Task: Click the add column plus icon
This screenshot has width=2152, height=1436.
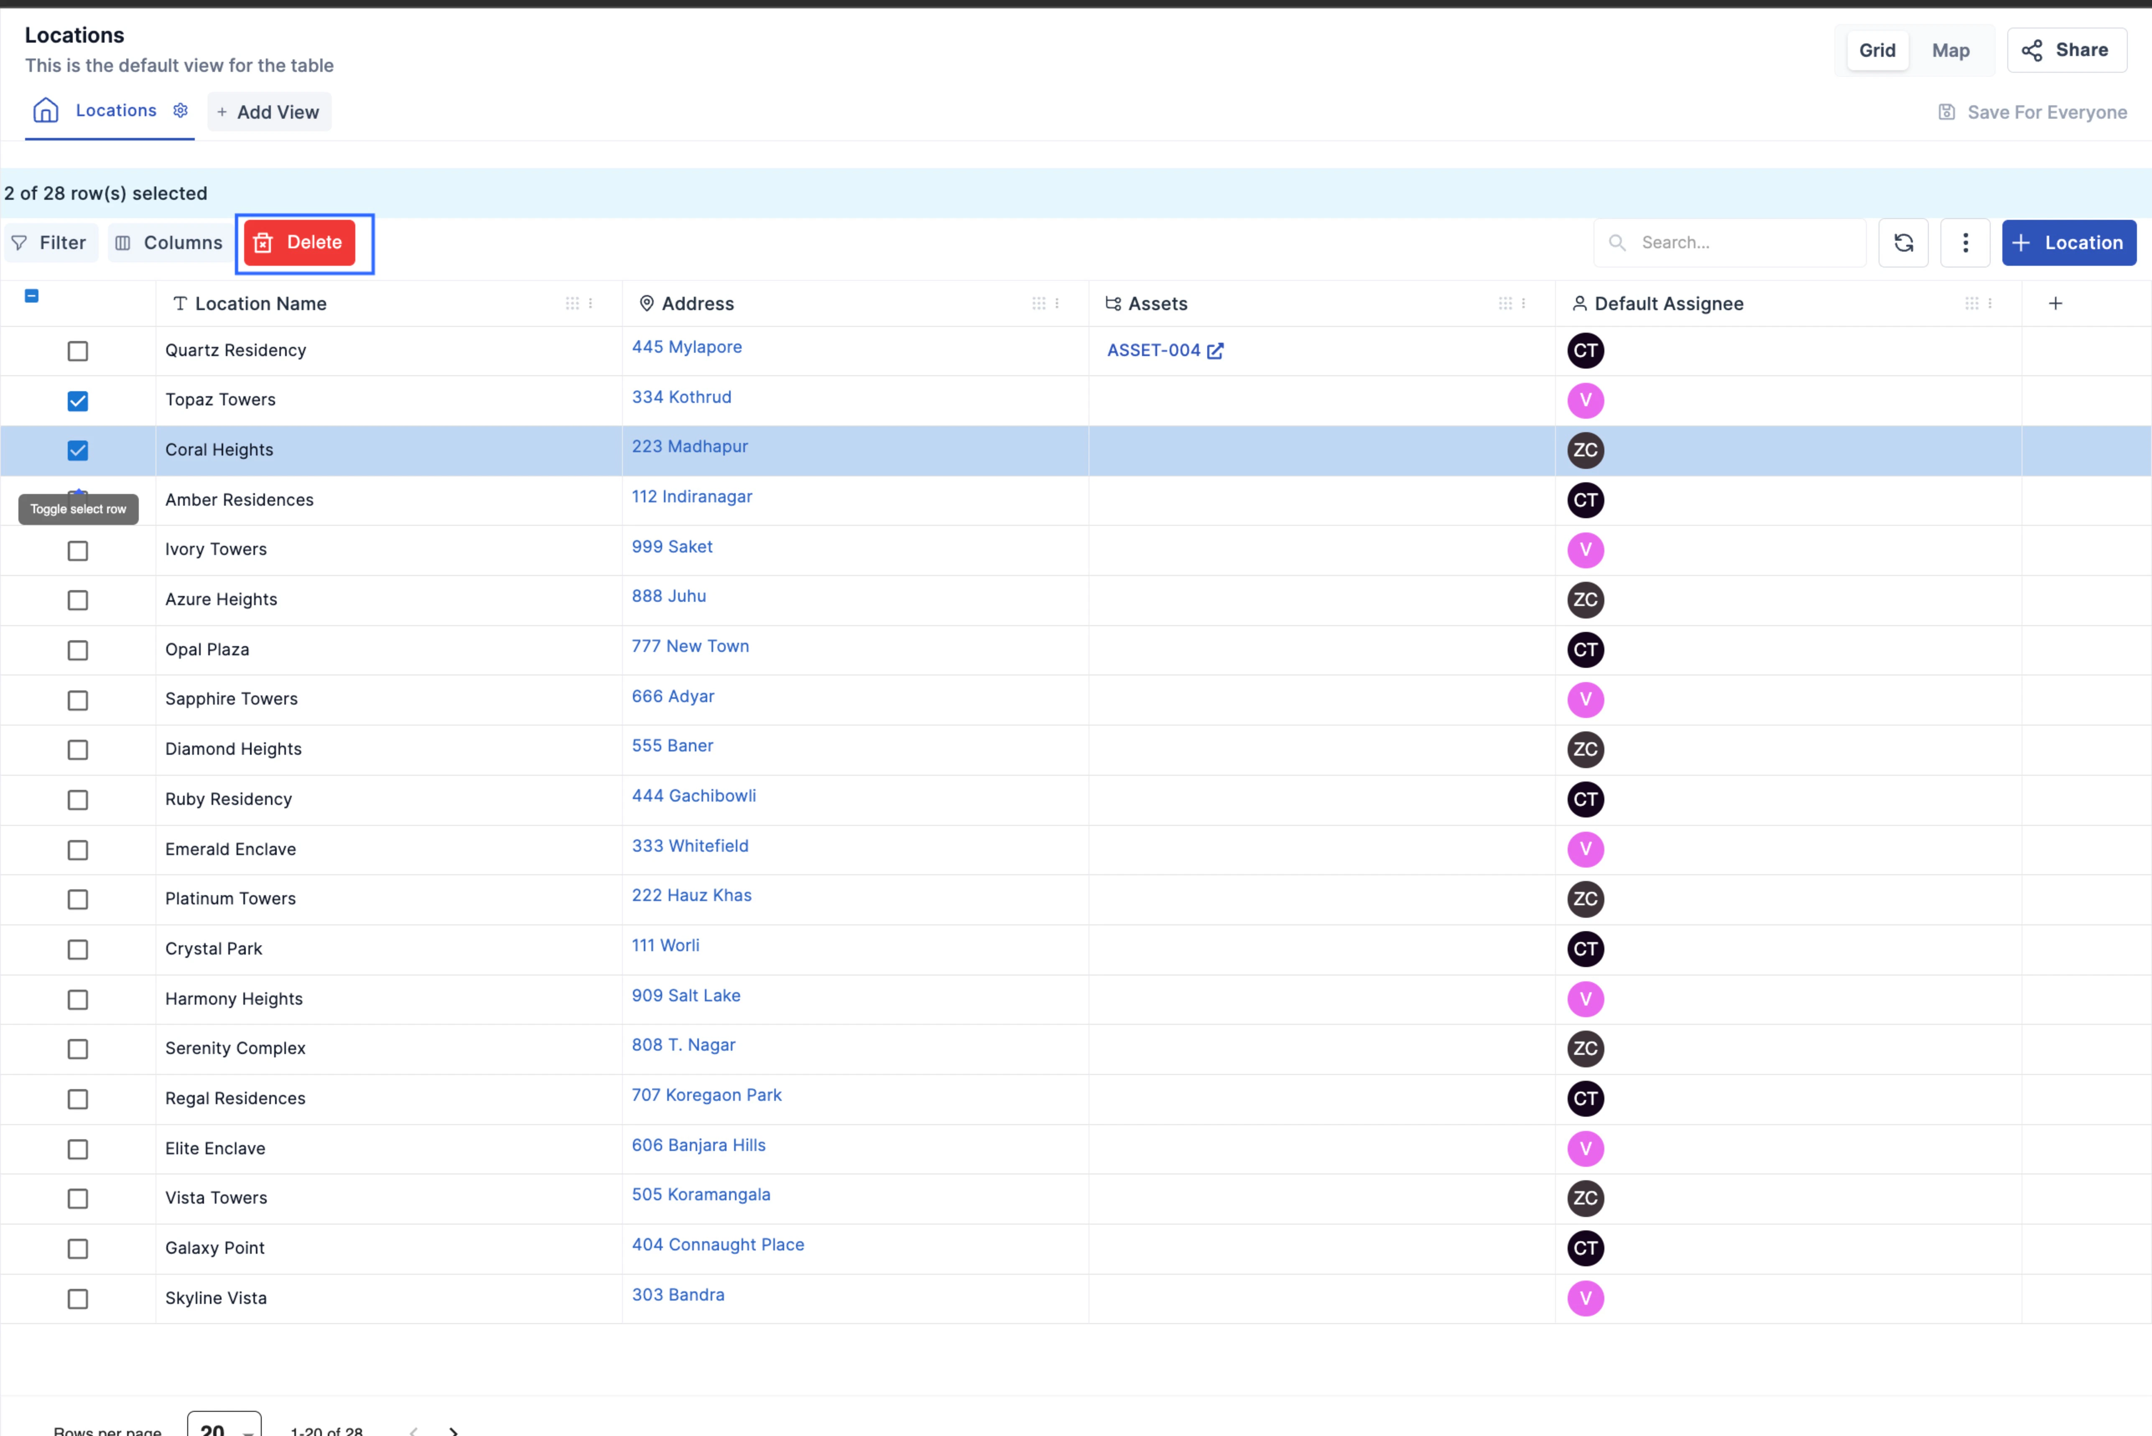Action: 2055,303
